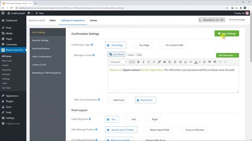The height and width of the screenshot is (141, 252).
Task: Show the Label Alignment info tooltip
Action: (x=90, y=119)
